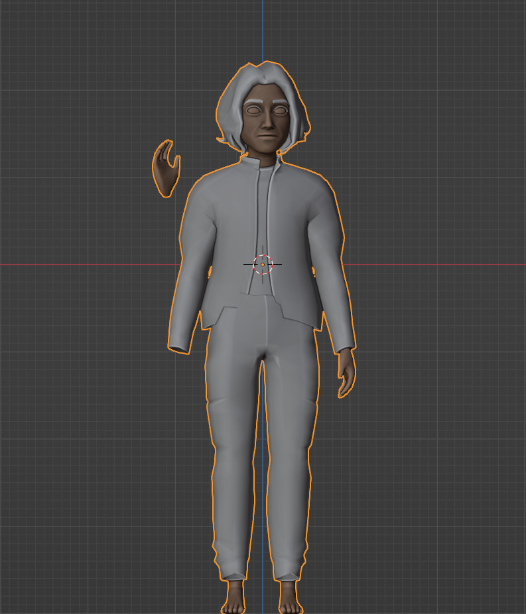Click the 3D cursor on the torso
Image resolution: width=526 pixels, height=614 pixels.
[263, 265]
